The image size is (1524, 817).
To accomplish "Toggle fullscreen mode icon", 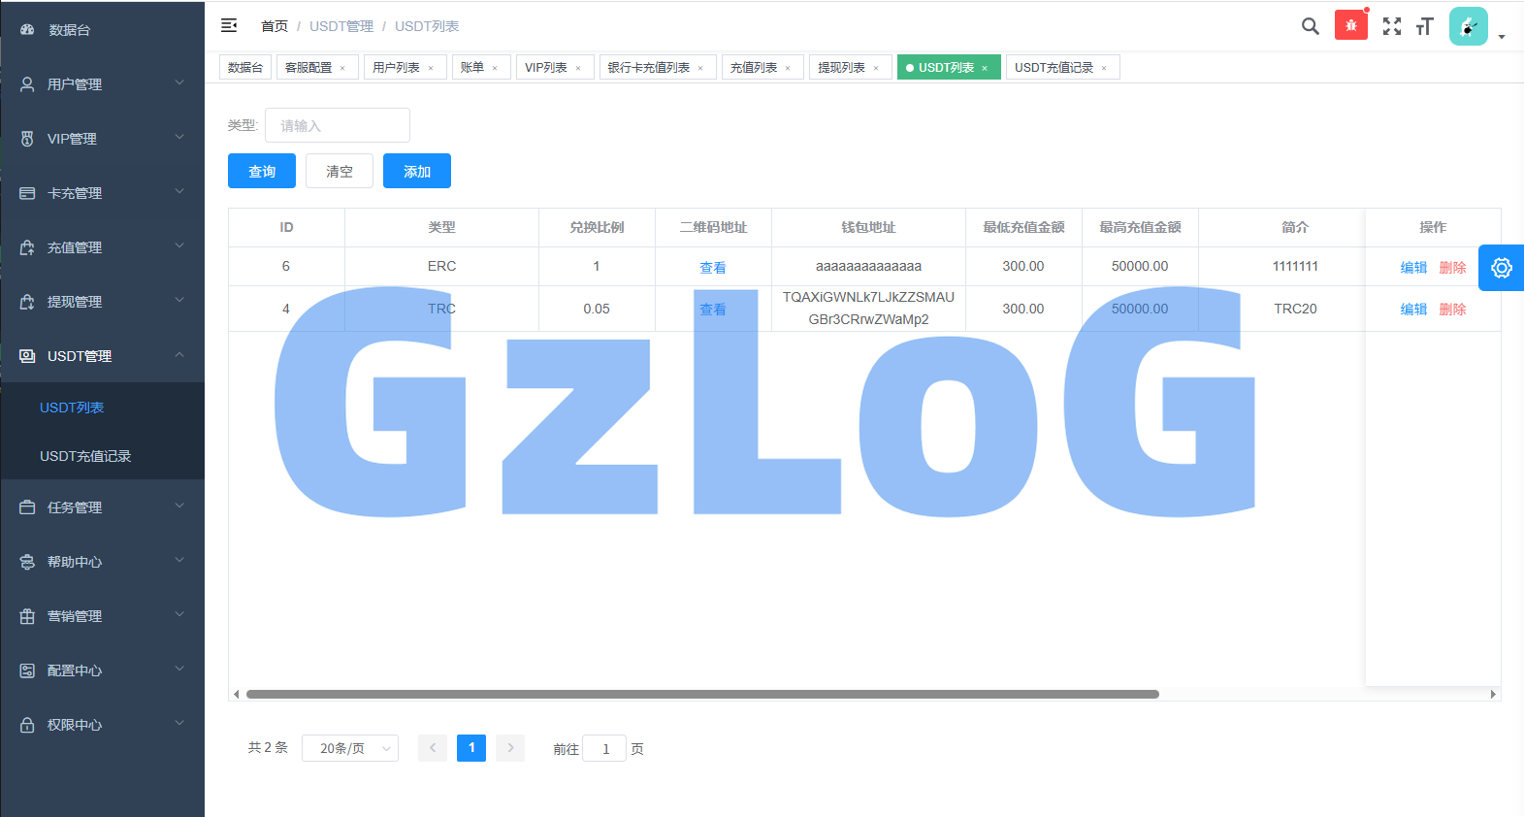I will click(1391, 26).
